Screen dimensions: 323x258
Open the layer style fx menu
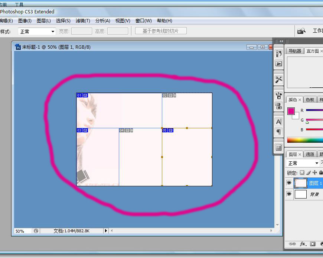[303, 244]
